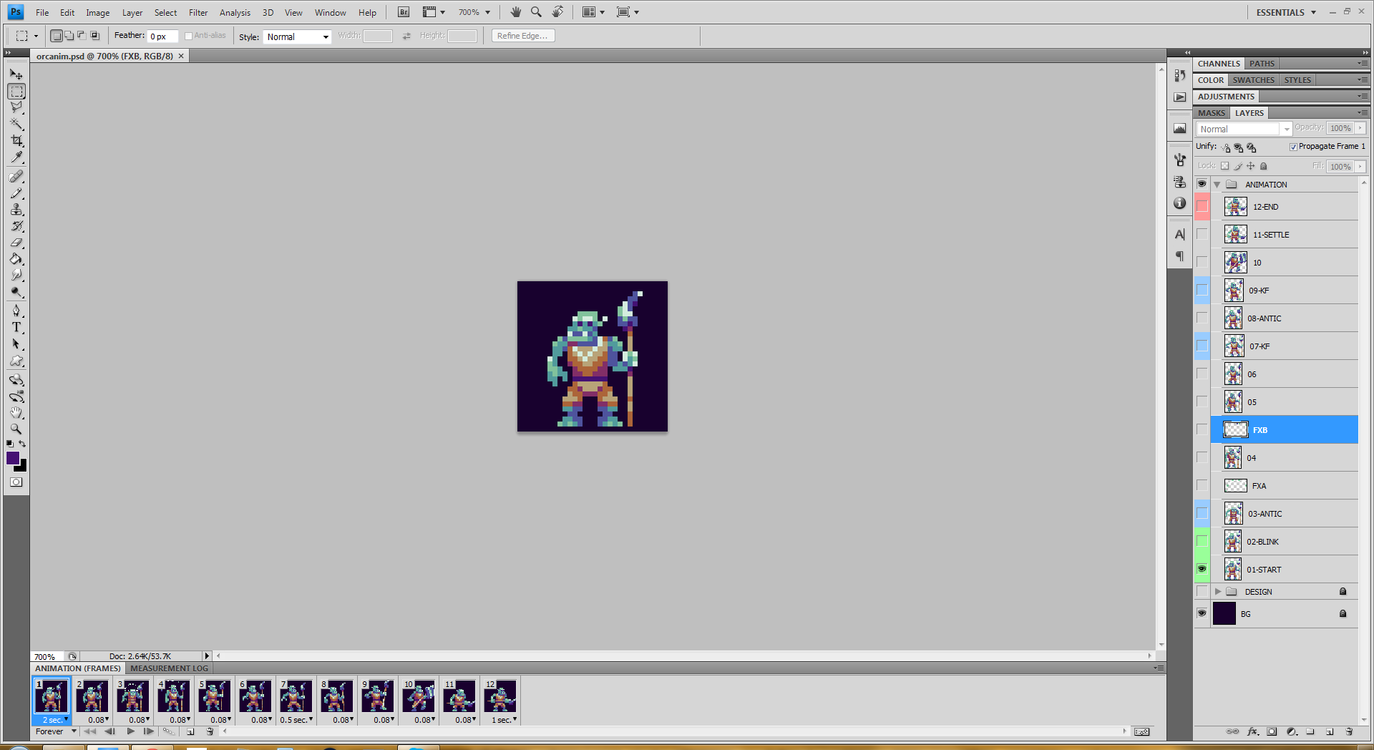Select the Zoom tool in toolbox

point(16,429)
